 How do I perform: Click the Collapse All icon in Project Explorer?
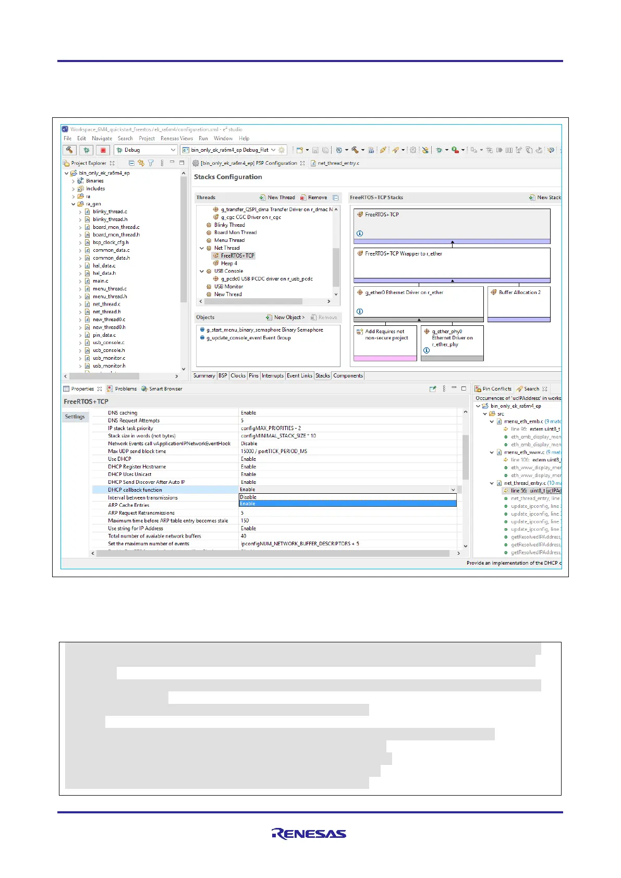(x=131, y=163)
